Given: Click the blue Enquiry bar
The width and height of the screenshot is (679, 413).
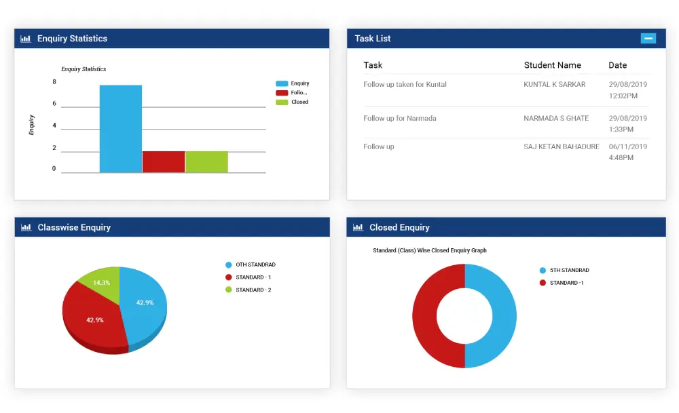Looking at the screenshot, I should [121, 129].
